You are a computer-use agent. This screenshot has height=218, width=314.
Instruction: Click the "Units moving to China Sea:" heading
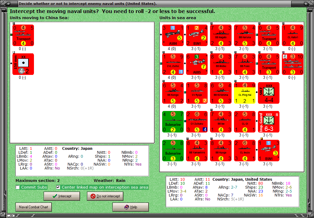(39, 18)
